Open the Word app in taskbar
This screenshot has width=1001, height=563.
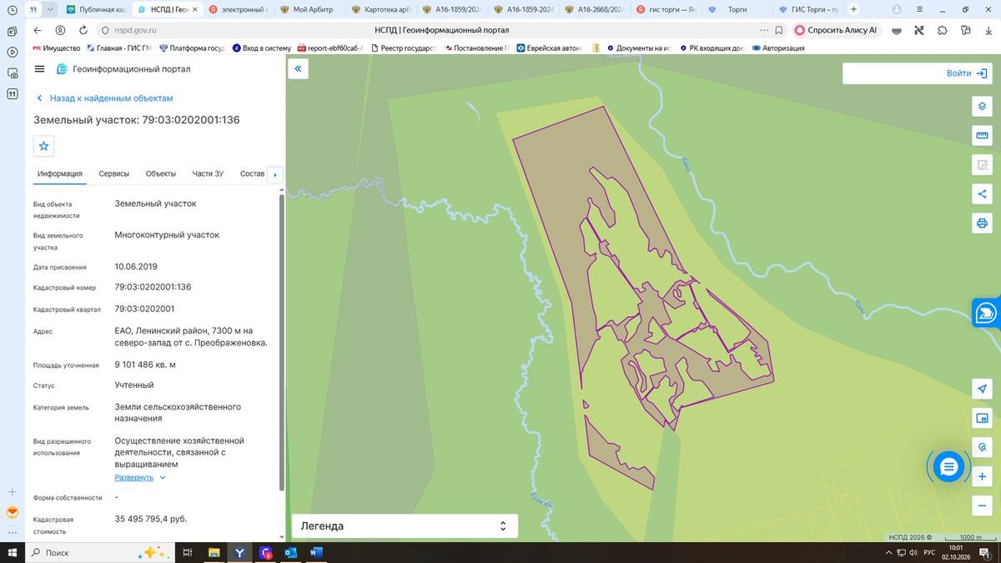(316, 552)
